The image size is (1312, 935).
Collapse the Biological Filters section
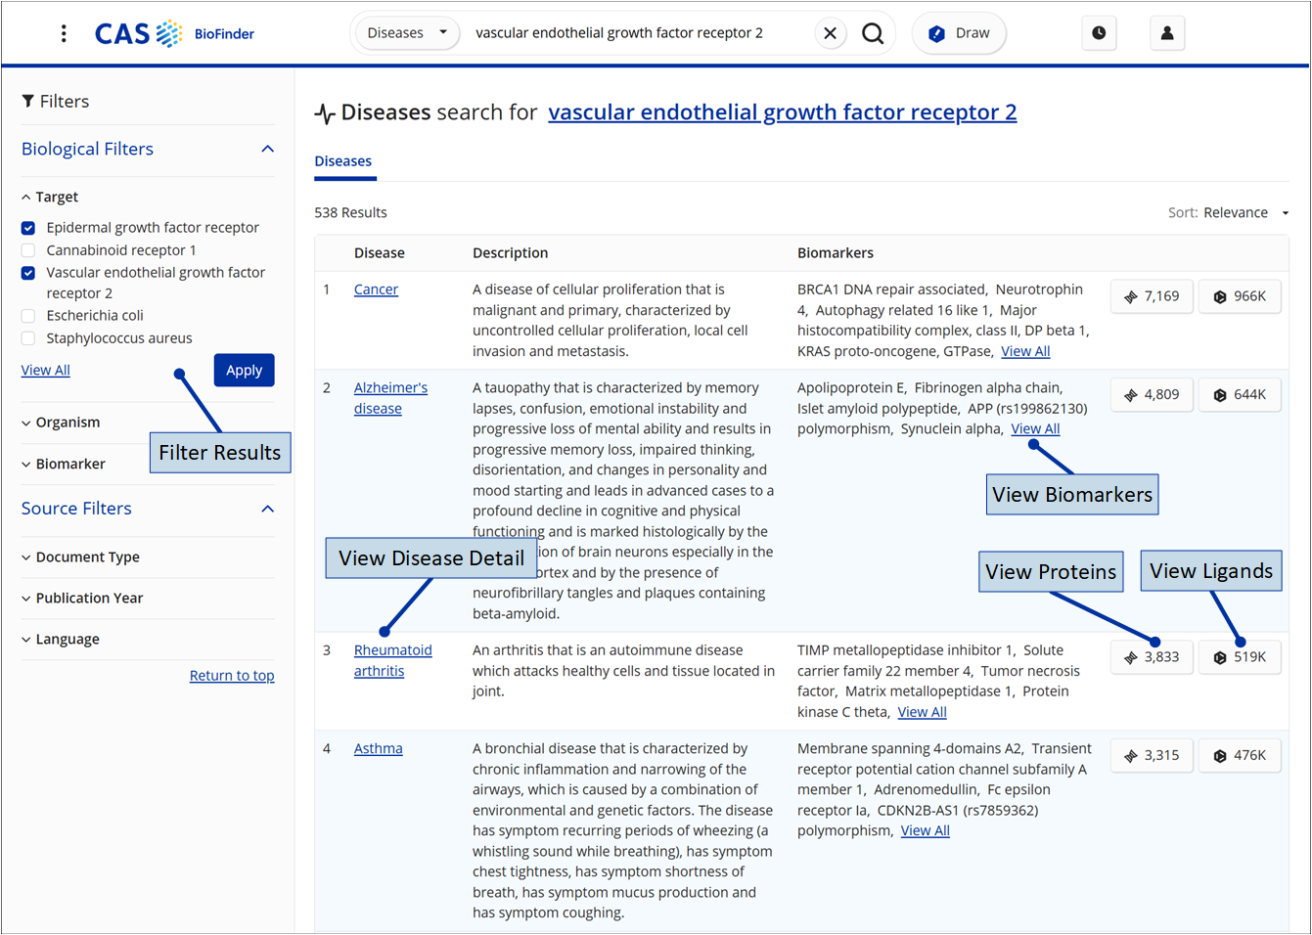coord(267,149)
